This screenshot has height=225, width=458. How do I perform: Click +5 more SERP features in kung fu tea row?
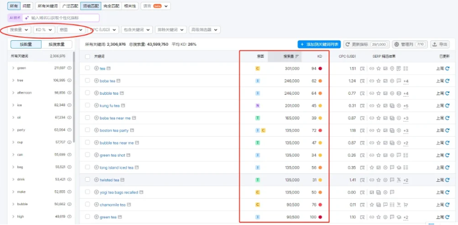[x=406, y=106]
